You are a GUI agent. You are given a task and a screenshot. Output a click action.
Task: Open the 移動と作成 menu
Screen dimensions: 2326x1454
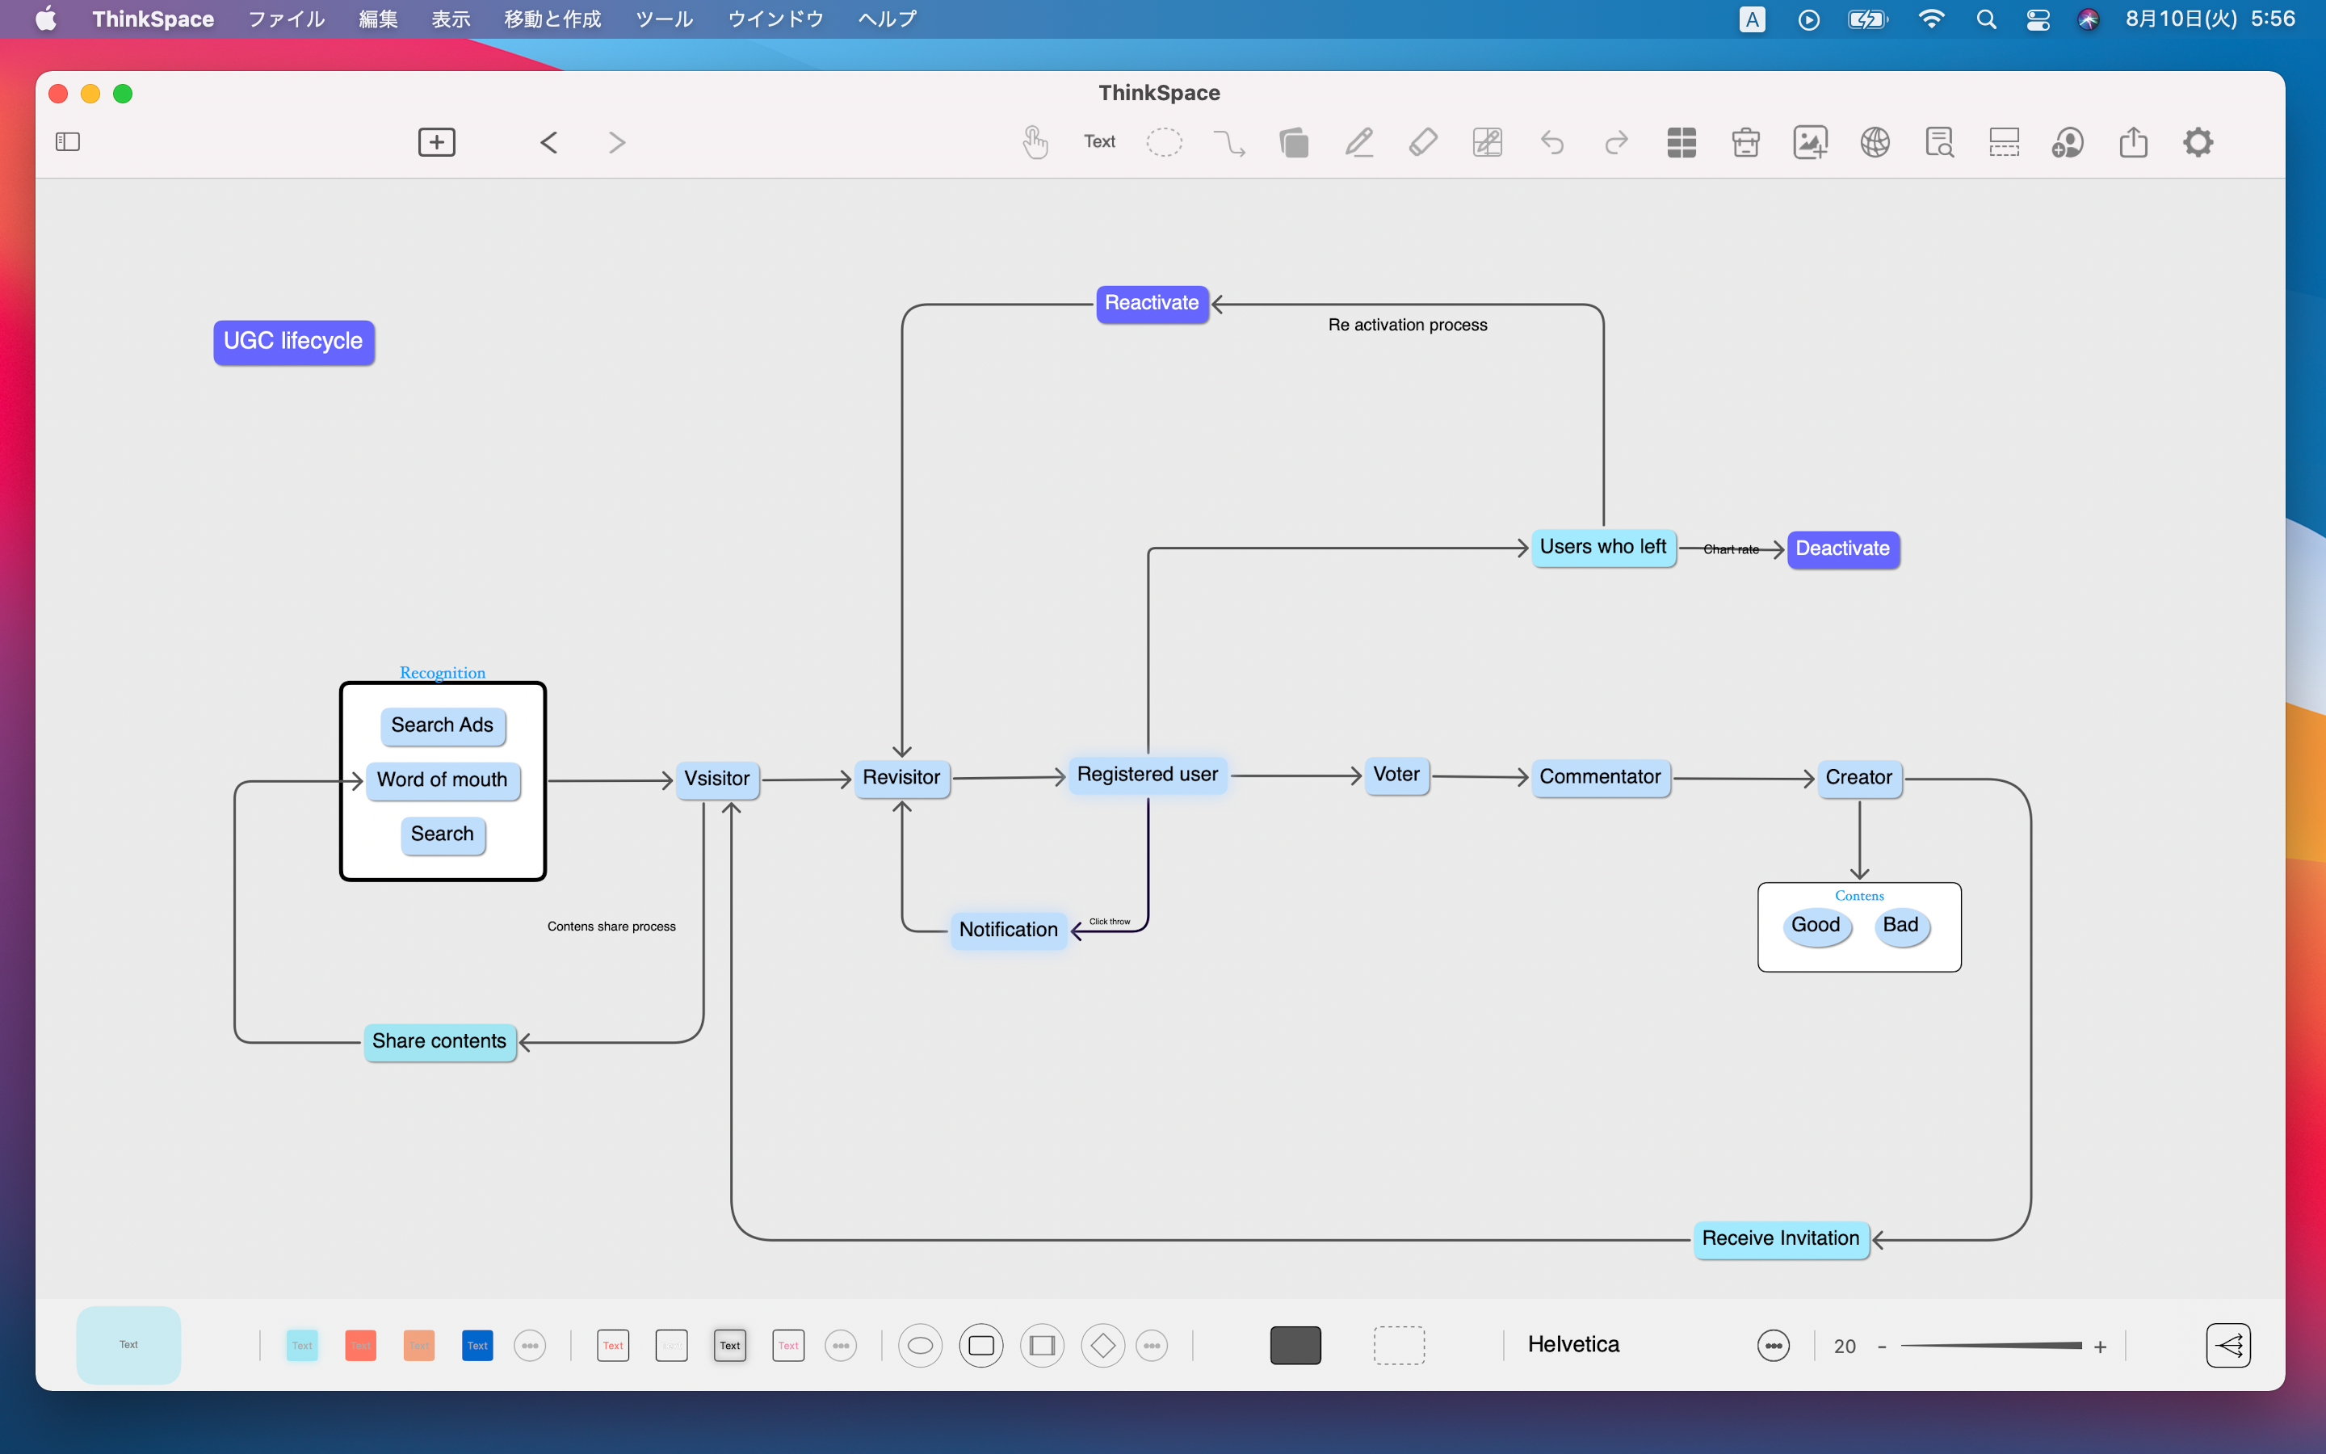pos(552,19)
